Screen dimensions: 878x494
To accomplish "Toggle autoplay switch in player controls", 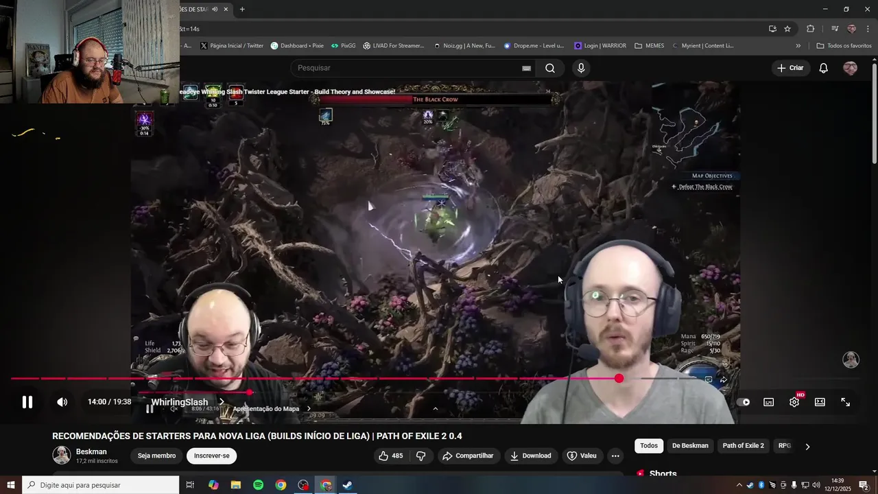I will [744, 402].
